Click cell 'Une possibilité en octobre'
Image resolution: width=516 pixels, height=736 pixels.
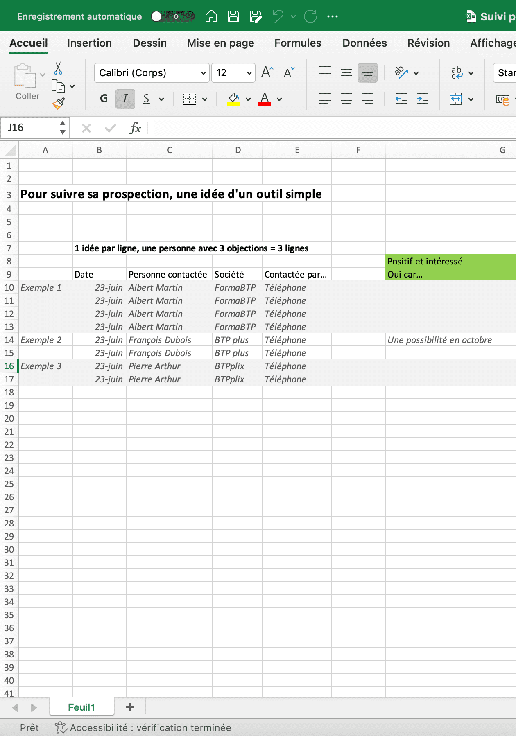click(x=450, y=340)
